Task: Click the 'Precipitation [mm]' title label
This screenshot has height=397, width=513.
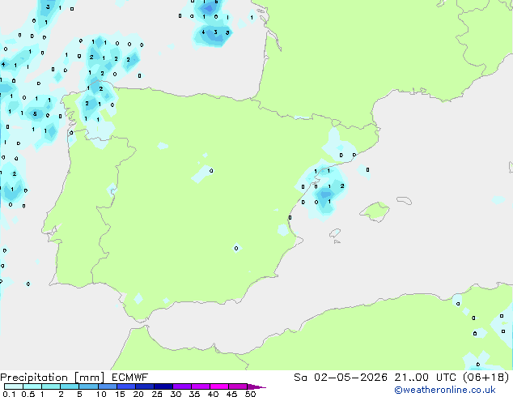Action: click(x=53, y=378)
